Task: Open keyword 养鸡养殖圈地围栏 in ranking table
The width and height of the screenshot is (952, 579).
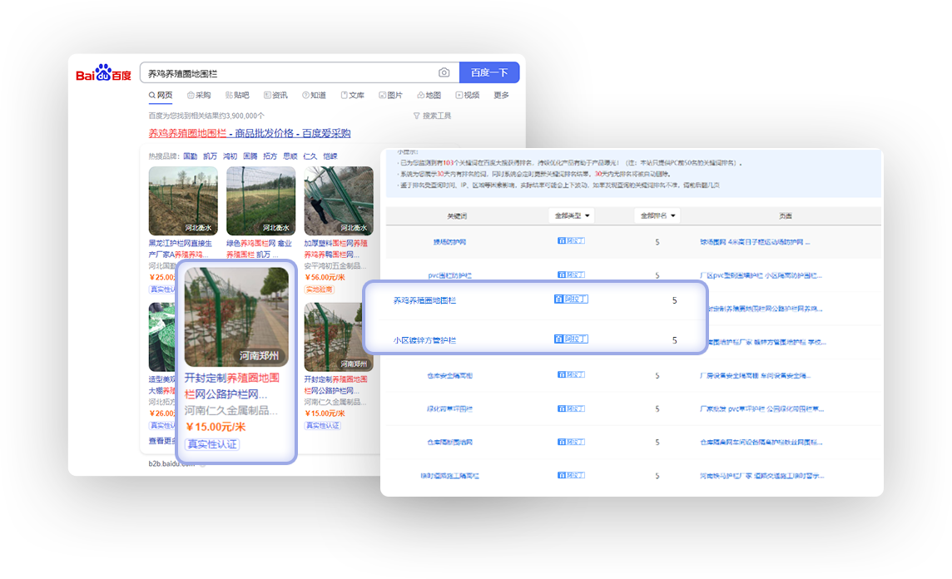Action: pyautogui.click(x=424, y=300)
